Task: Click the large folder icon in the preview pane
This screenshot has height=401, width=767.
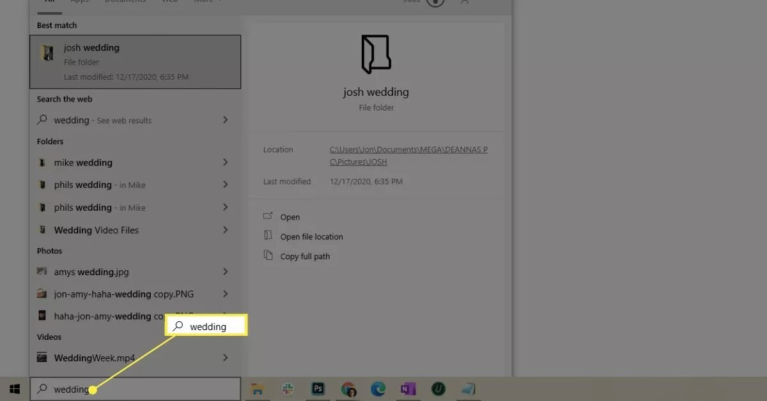Action: click(376, 54)
